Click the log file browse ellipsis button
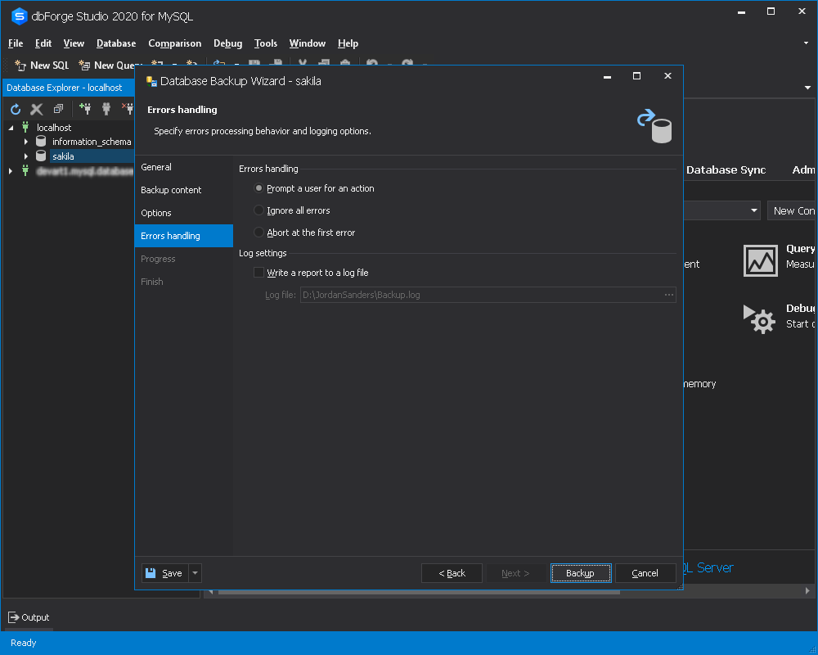Viewport: 818px width, 655px height. point(669,295)
